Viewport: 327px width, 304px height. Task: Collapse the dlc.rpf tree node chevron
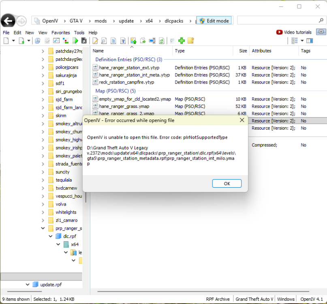pyautogui.click(x=51, y=236)
